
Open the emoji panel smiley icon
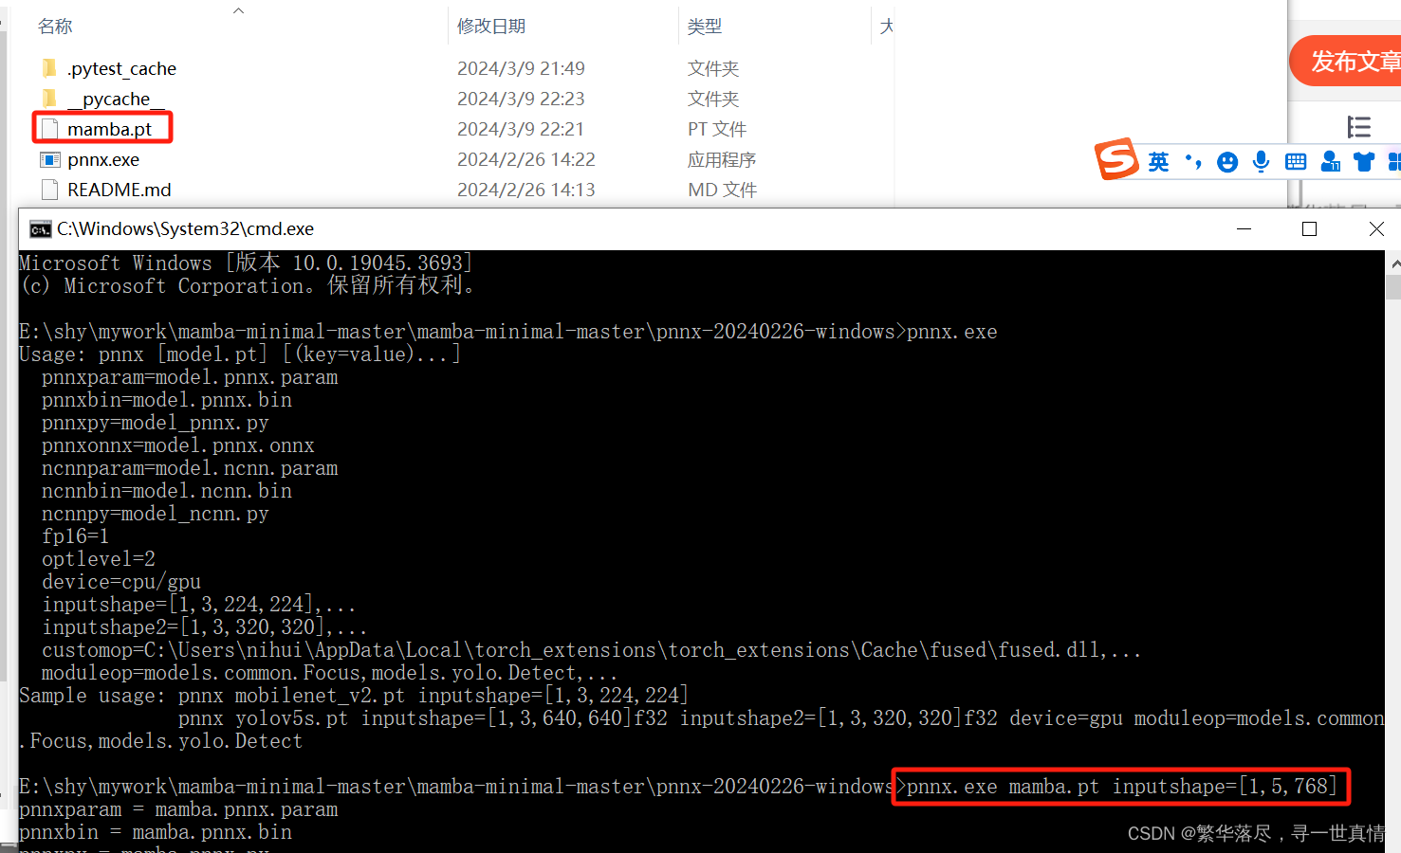point(1226,161)
